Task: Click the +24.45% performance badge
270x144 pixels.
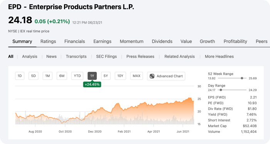Action: [92, 85]
